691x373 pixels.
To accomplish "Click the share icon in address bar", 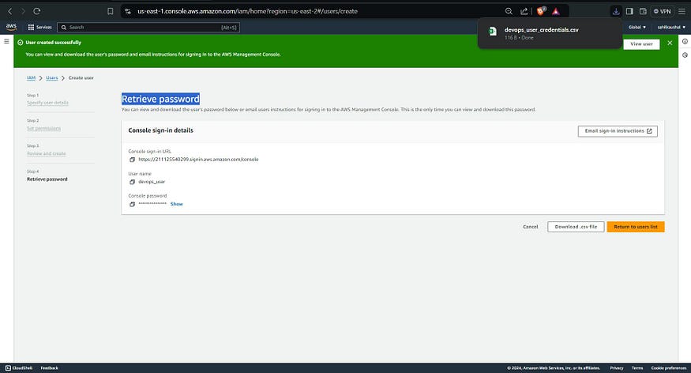I will point(524,12).
